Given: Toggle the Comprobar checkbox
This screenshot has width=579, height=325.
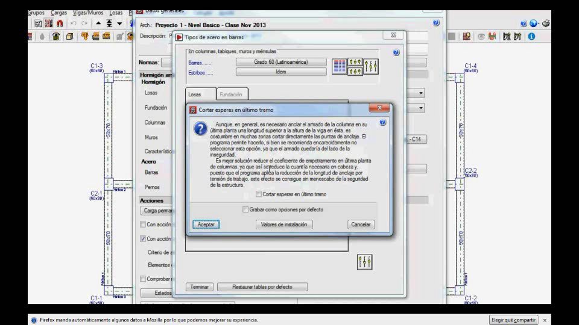Looking at the screenshot, I should [x=143, y=279].
